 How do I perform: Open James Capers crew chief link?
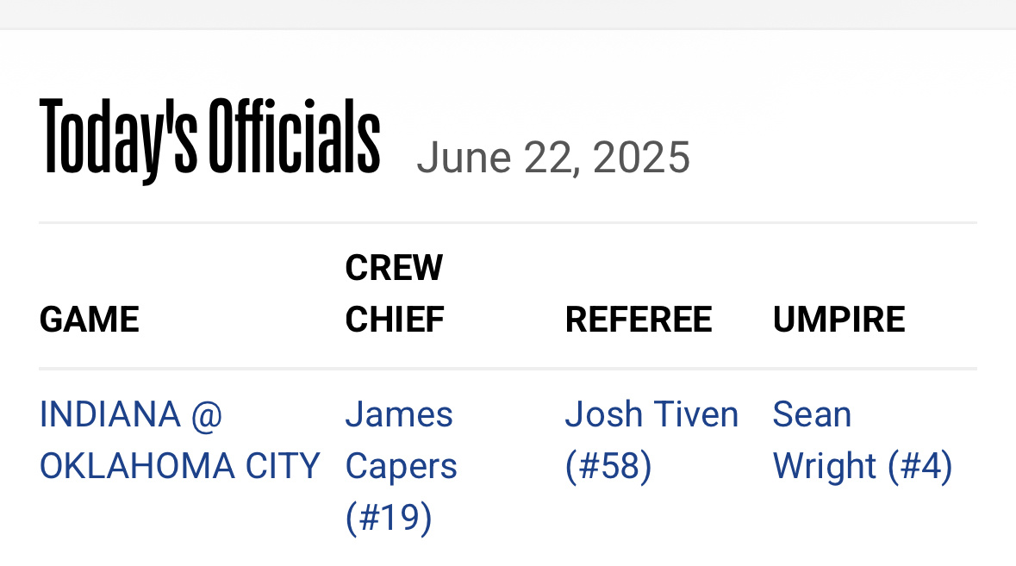click(x=401, y=466)
